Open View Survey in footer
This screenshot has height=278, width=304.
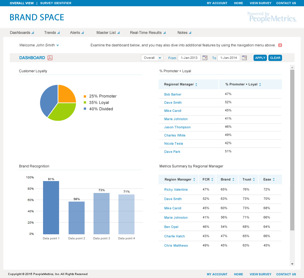(260, 274)
